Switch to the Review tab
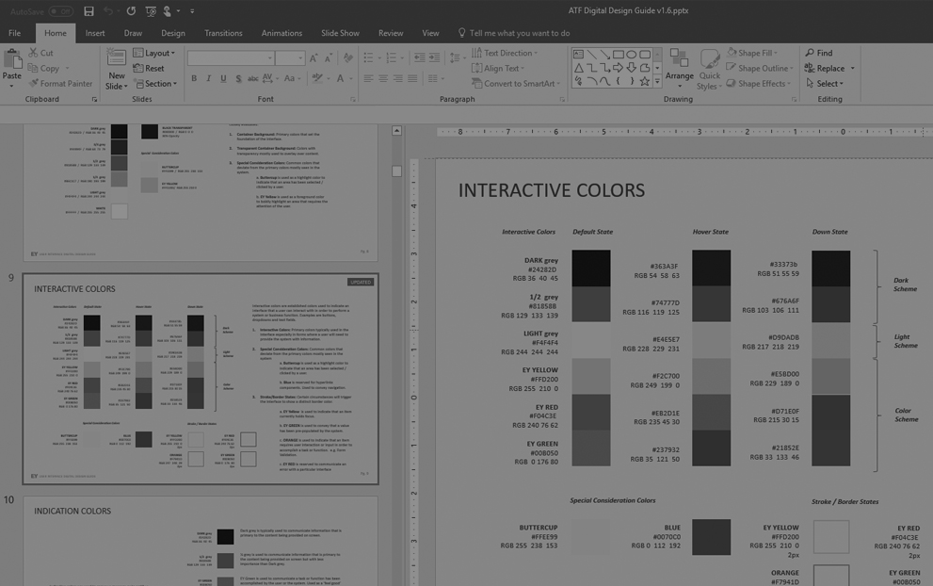The width and height of the screenshot is (933, 586). [391, 33]
